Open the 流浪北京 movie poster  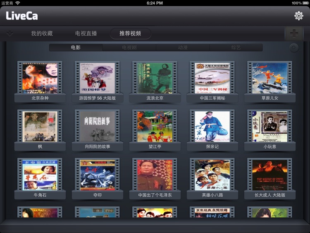155,78
